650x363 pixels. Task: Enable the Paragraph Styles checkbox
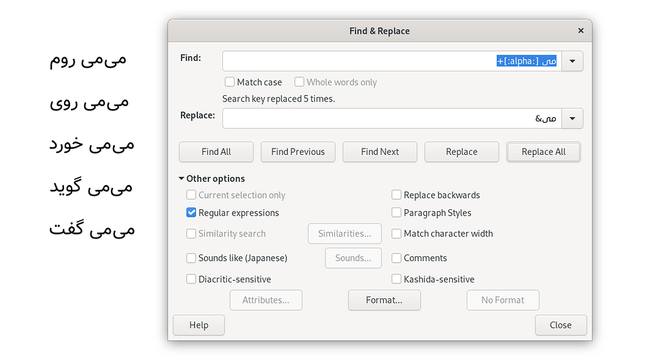click(396, 213)
